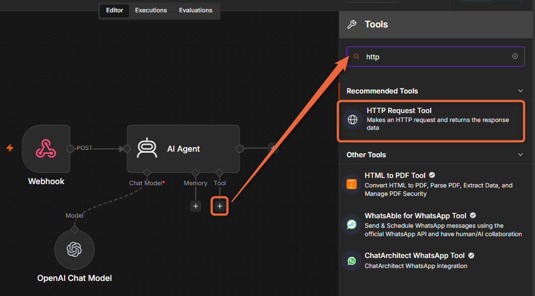Collapse the Other Tools section
The height and width of the screenshot is (296, 535).
(x=520, y=154)
